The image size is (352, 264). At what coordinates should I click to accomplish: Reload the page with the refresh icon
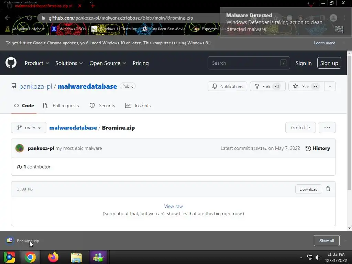tap(30, 18)
